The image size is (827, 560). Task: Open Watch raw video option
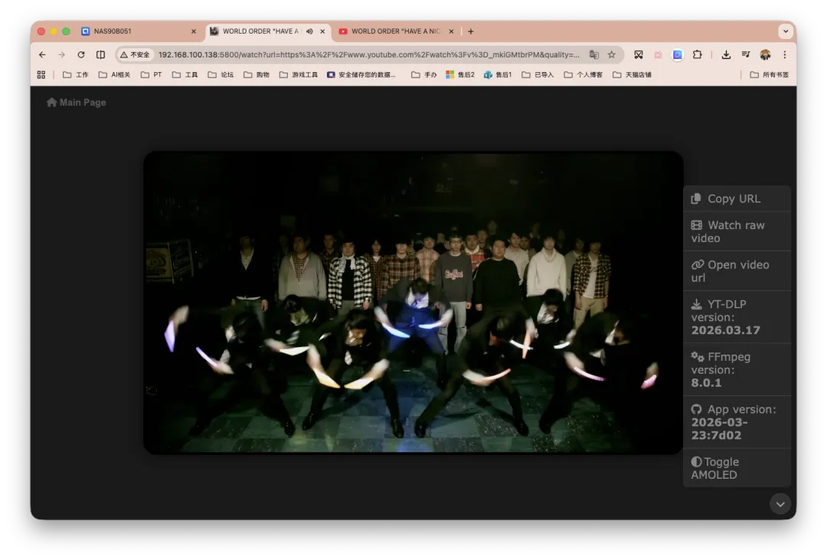(x=737, y=231)
